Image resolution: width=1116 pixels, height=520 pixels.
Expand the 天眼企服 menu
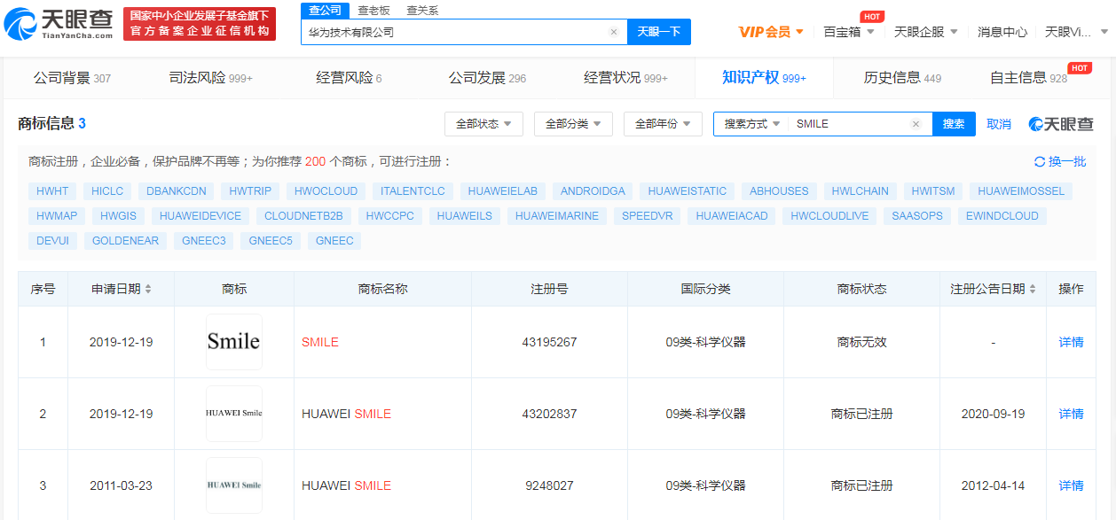926,32
